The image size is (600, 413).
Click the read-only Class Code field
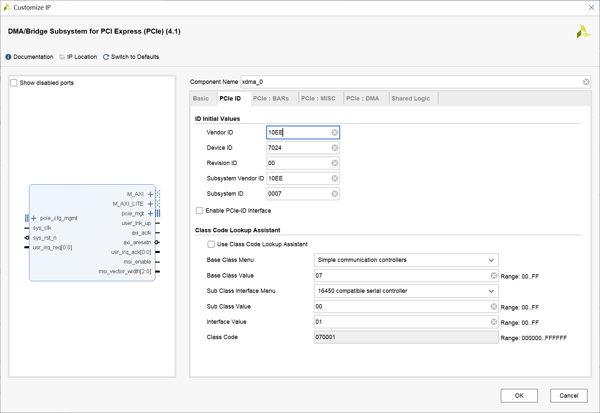[x=406, y=337]
